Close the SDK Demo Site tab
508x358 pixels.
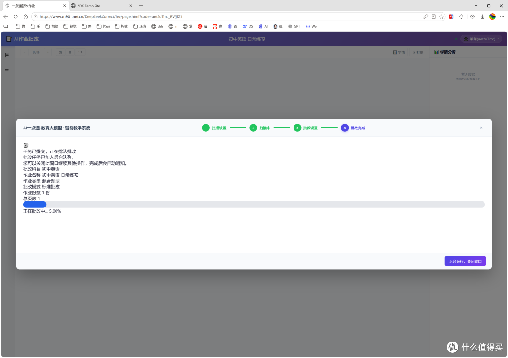(131, 6)
